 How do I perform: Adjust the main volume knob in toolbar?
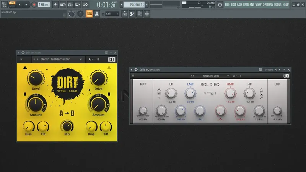[72, 14]
